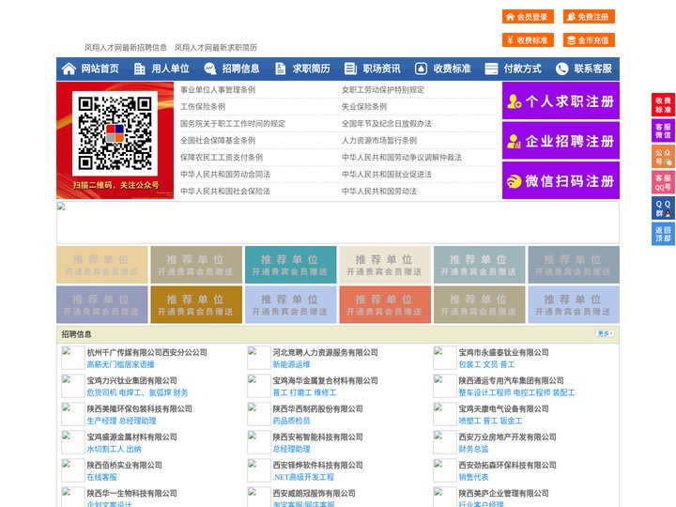The height and width of the screenshot is (507, 676).
Task: Open the 联系客服 navigation item
Action: tap(592, 69)
